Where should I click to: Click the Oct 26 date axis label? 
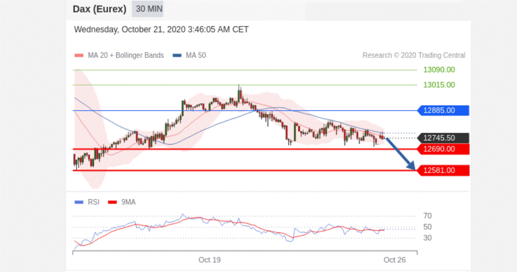(x=395, y=260)
